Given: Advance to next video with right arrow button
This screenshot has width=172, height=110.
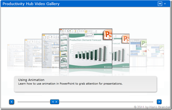Looking at the screenshot, I should click(159, 102).
